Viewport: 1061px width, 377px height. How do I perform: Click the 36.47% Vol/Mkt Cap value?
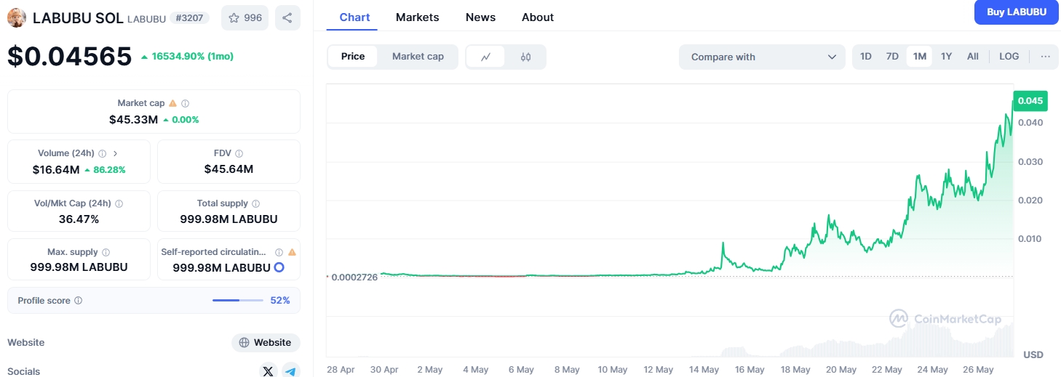click(79, 219)
